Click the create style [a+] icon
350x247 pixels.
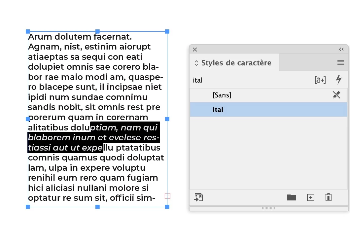click(320, 80)
